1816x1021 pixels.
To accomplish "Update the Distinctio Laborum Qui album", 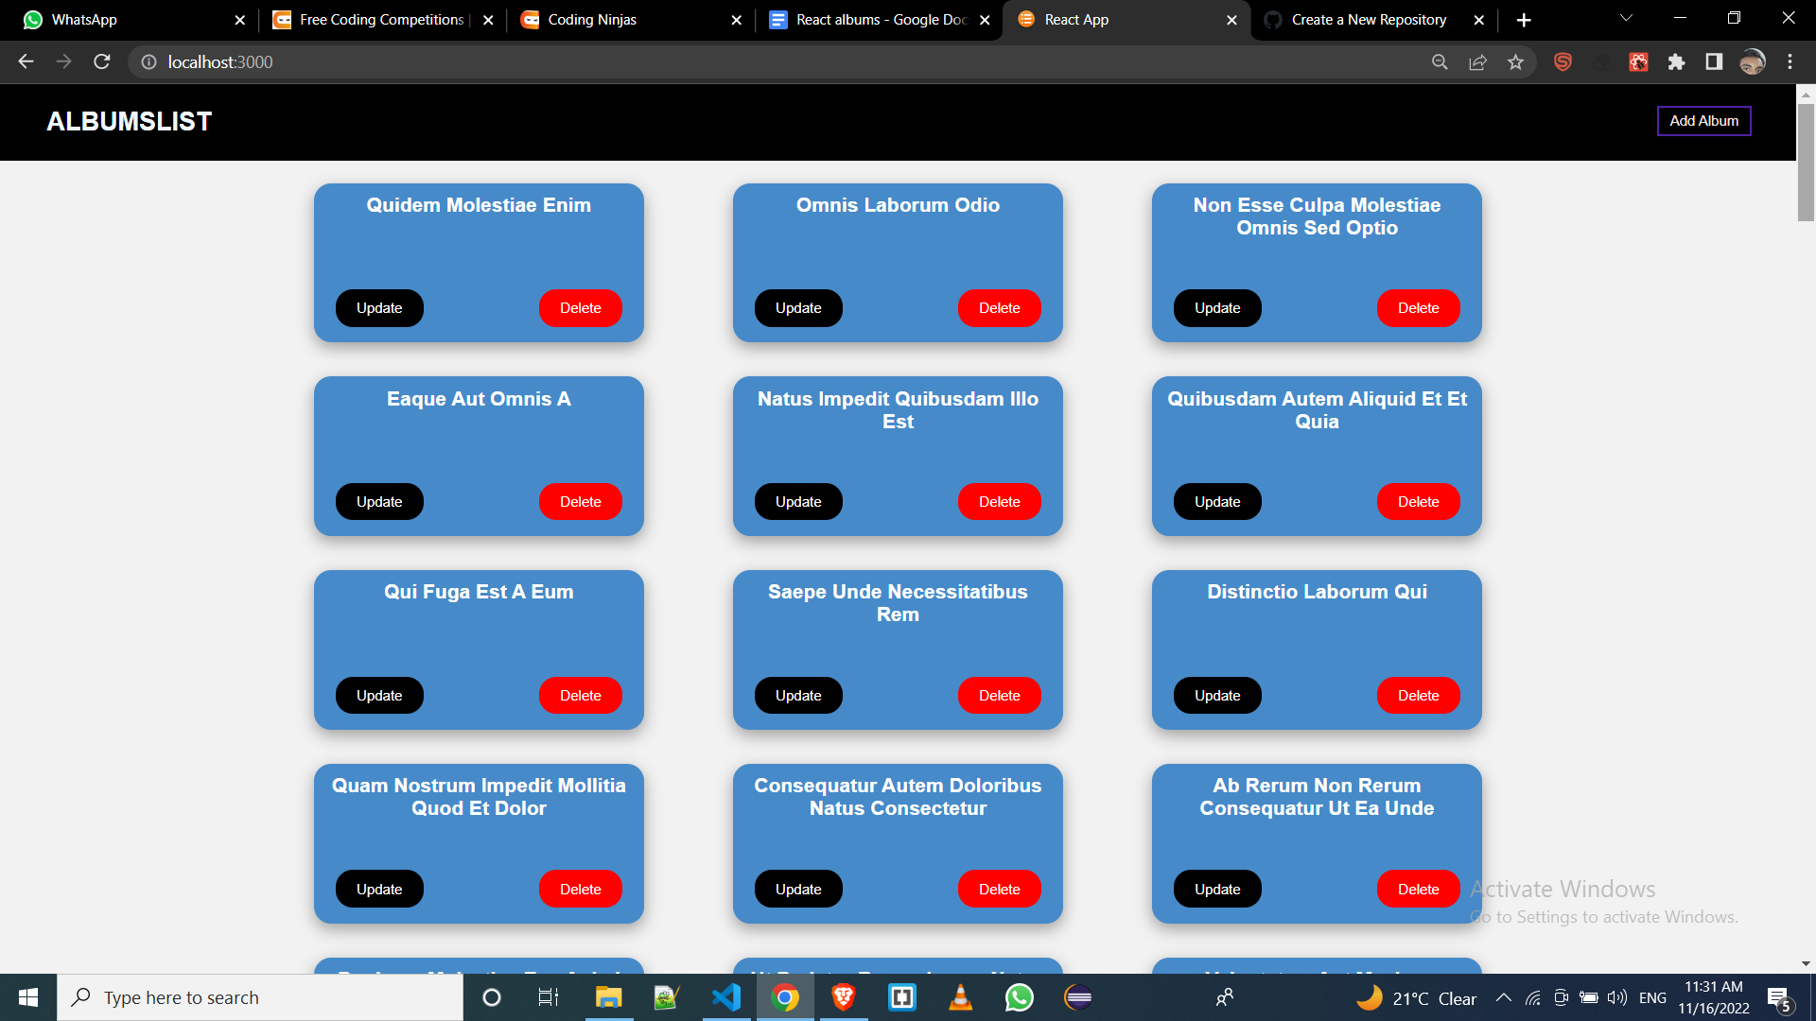I will point(1216,696).
